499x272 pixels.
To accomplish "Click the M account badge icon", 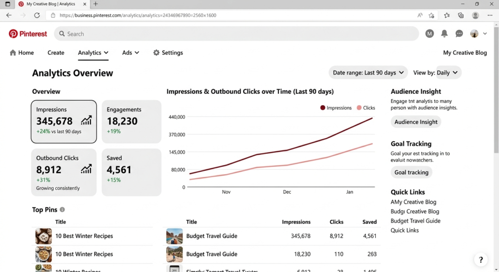I will coord(429,34).
